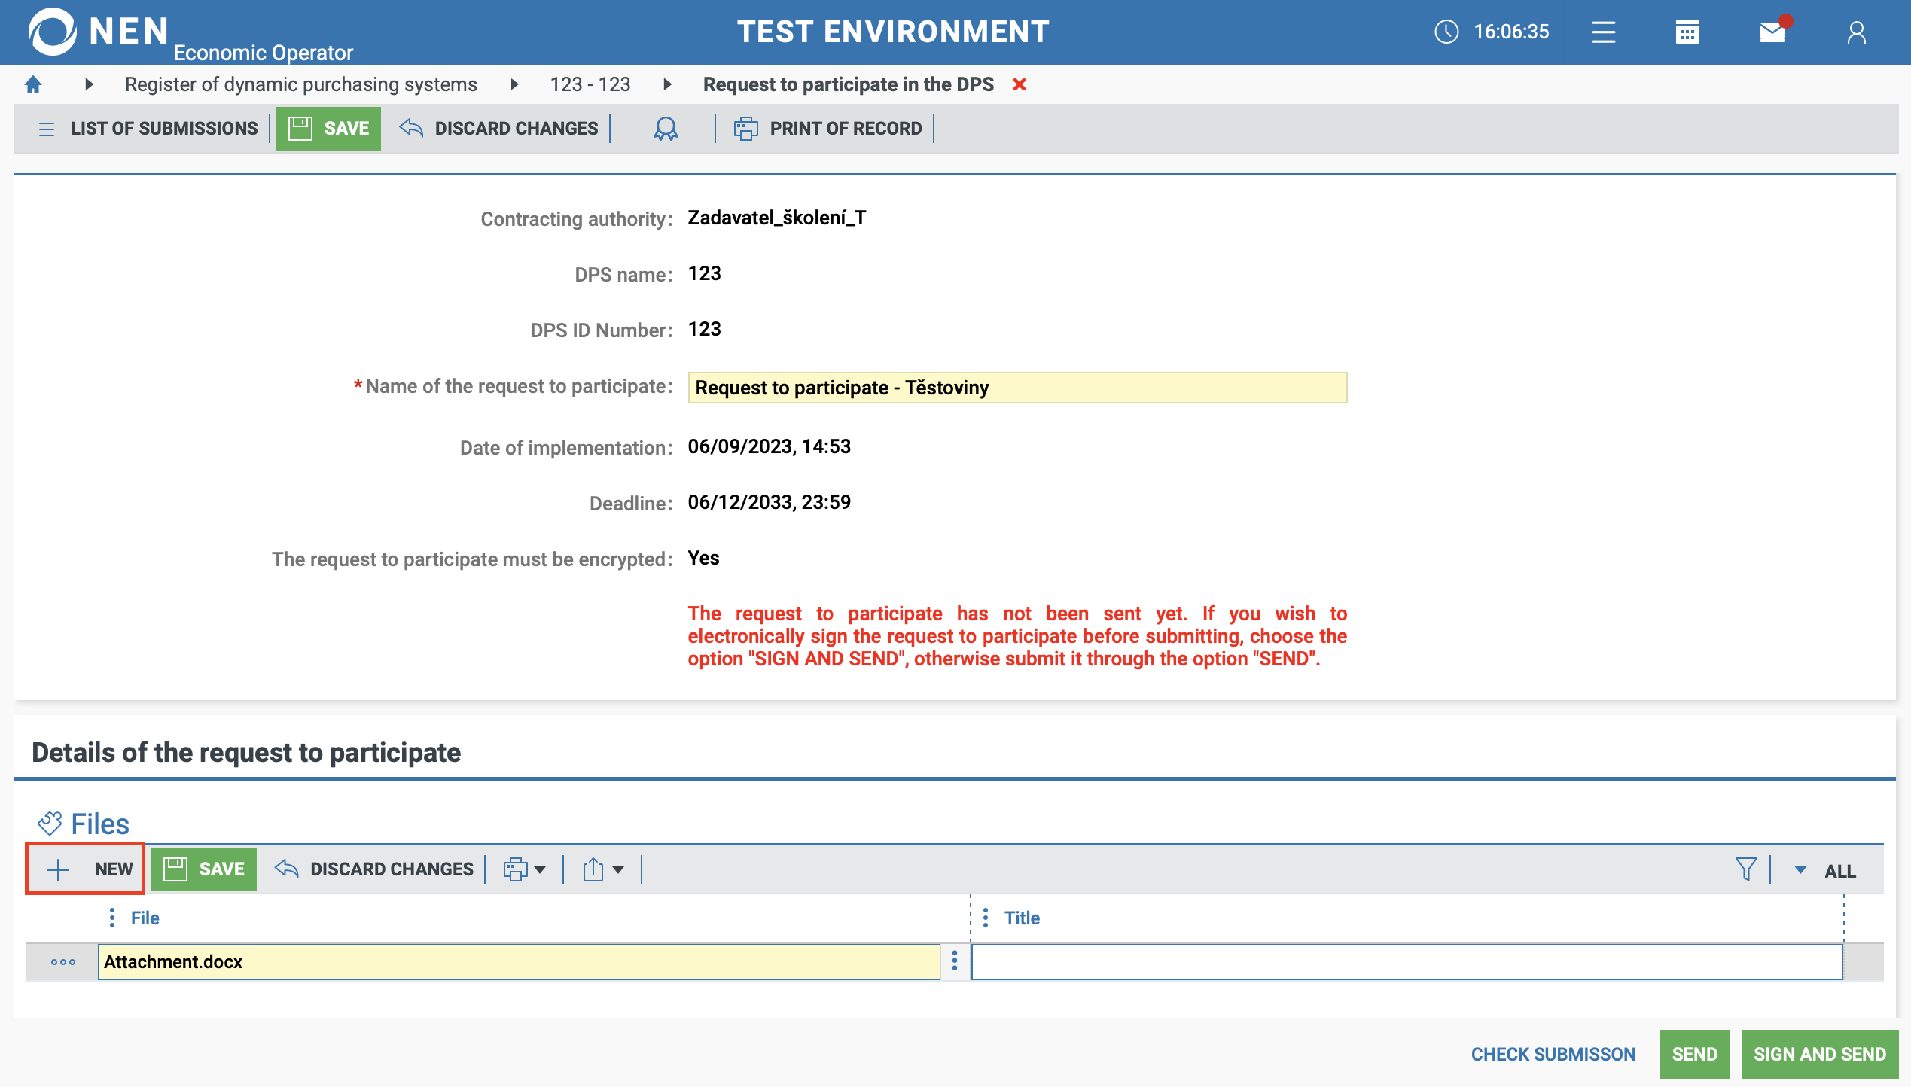Open the hamburger menu in header
Viewport: 1911px width, 1087px height.
1603,32
